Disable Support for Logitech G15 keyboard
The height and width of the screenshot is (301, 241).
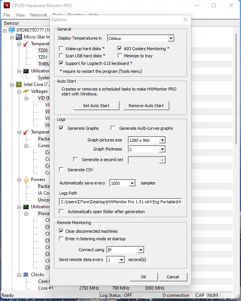click(61, 63)
